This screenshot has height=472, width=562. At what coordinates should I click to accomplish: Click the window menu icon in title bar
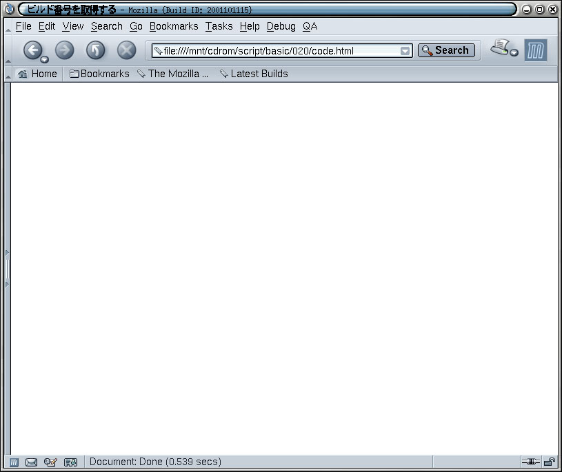tap(10, 9)
